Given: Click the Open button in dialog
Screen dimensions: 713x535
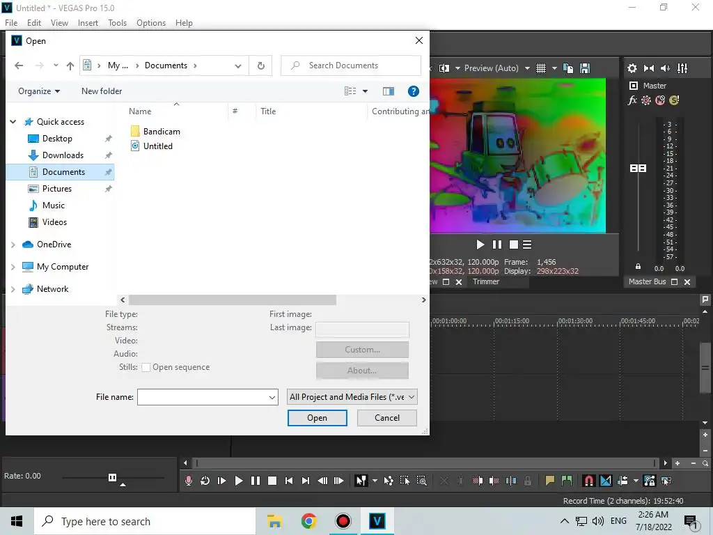Looking at the screenshot, I should click(317, 418).
